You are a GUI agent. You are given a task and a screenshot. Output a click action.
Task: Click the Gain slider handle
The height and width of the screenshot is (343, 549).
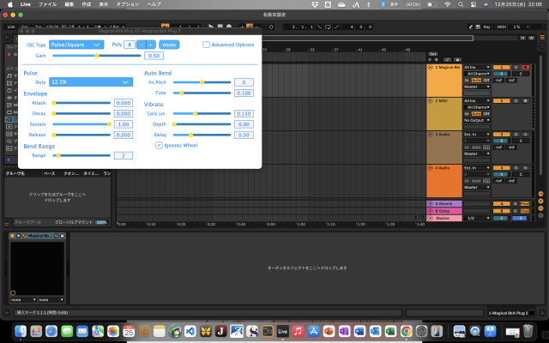97,55
